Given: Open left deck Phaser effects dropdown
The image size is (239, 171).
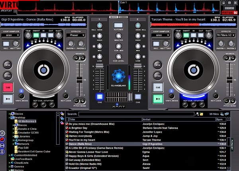Looking at the screenshot, I should (x=76, y=35).
